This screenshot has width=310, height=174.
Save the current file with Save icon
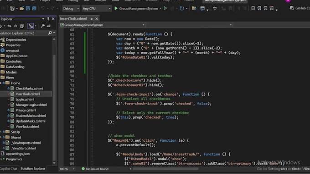(x=28, y=8)
